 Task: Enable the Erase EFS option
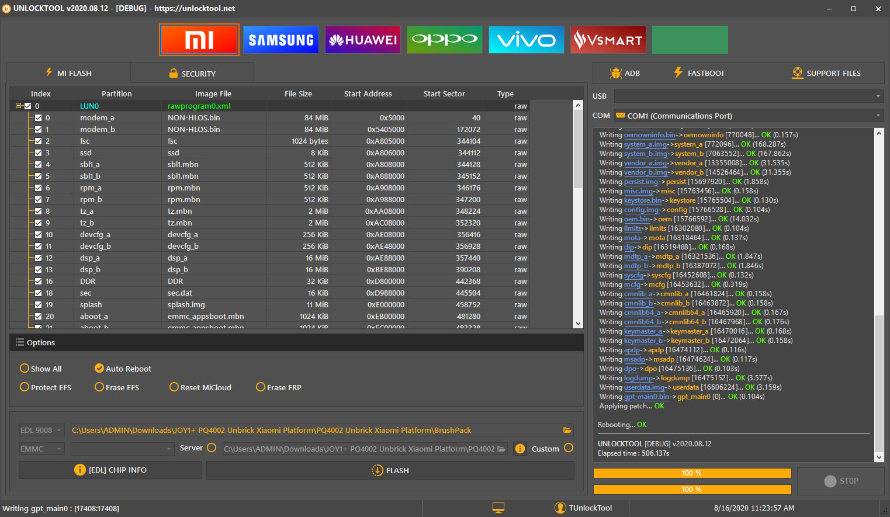point(99,387)
